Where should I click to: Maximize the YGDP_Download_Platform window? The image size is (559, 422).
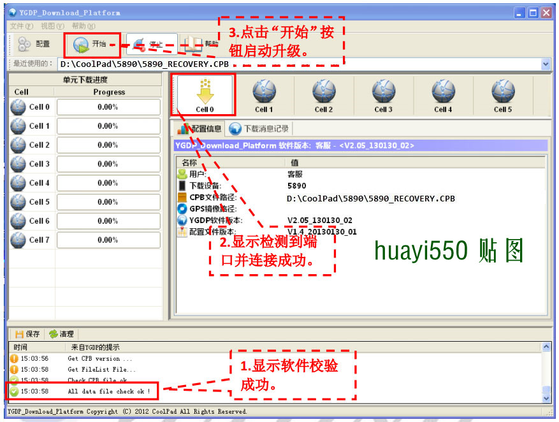pyautogui.click(x=533, y=13)
